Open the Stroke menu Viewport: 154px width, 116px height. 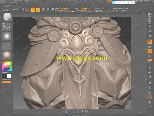click(88, 4)
